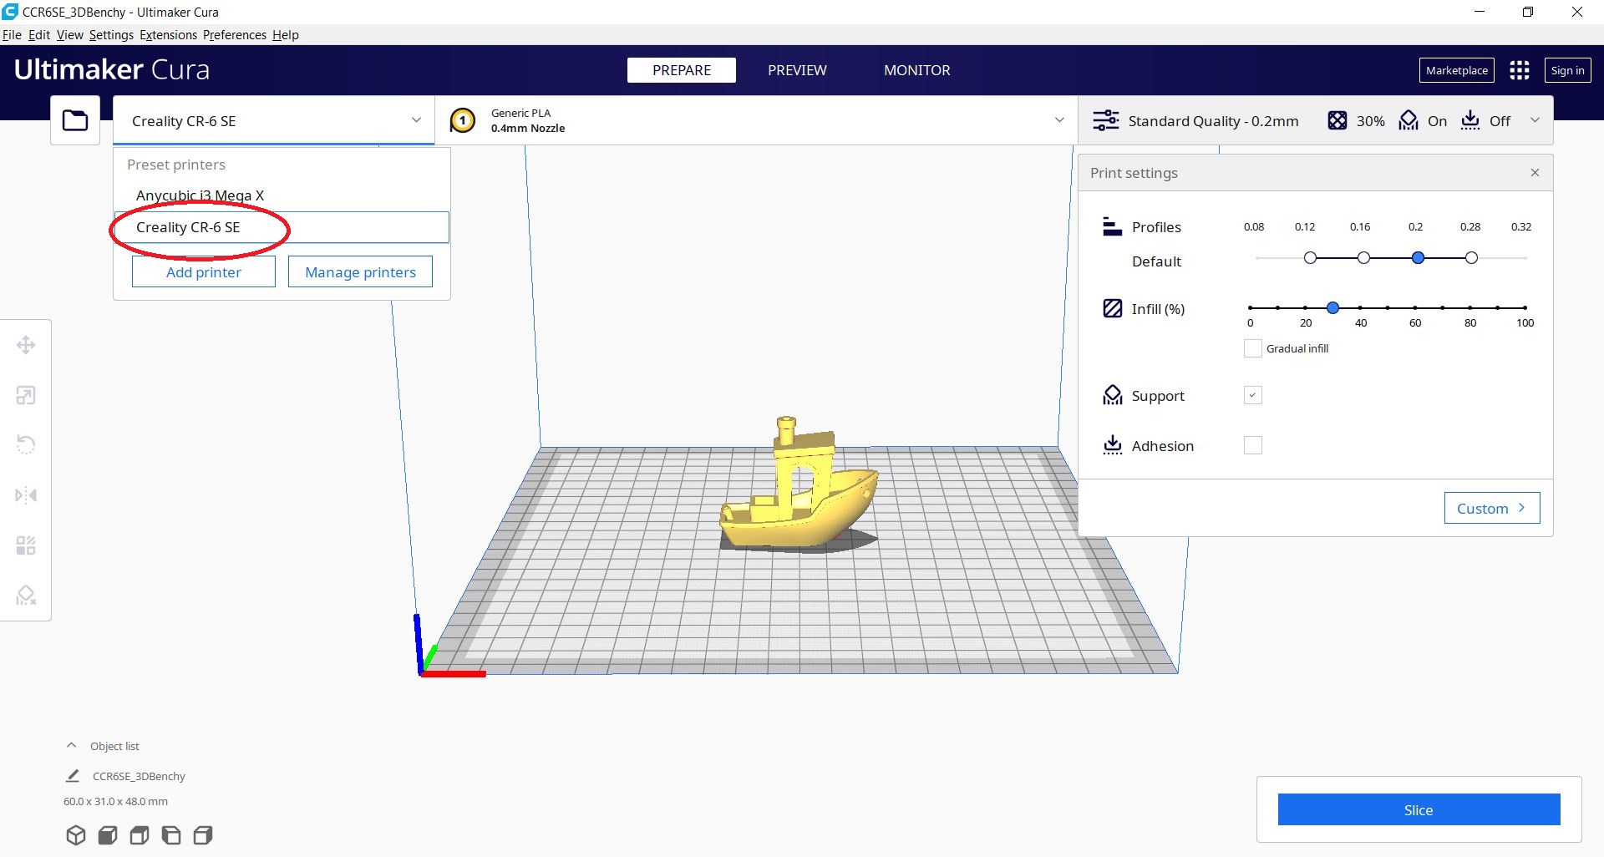This screenshot has width=1604, height=857.
Task: Select the 0.12 layer height profile point
Action: (x=1309, y=258)
